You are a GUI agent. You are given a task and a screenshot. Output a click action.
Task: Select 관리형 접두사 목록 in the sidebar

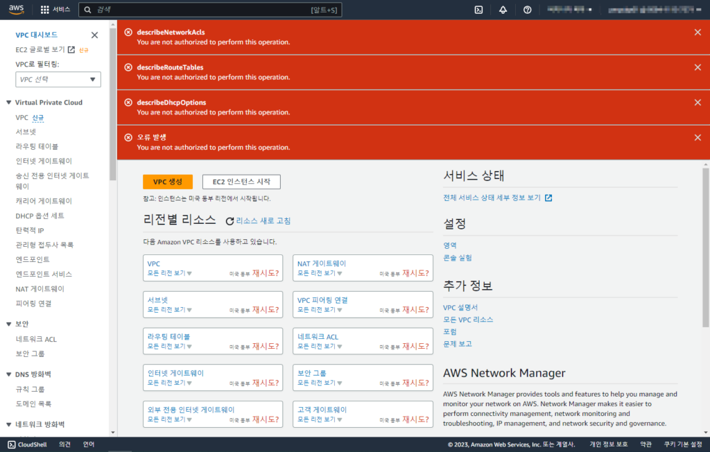pos(44,245)
